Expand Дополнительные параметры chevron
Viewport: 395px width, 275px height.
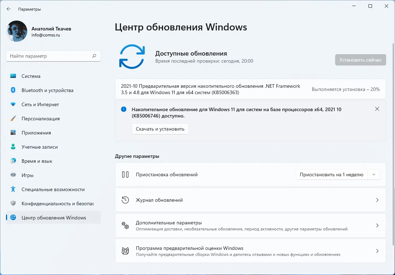(x=377, y=225)
